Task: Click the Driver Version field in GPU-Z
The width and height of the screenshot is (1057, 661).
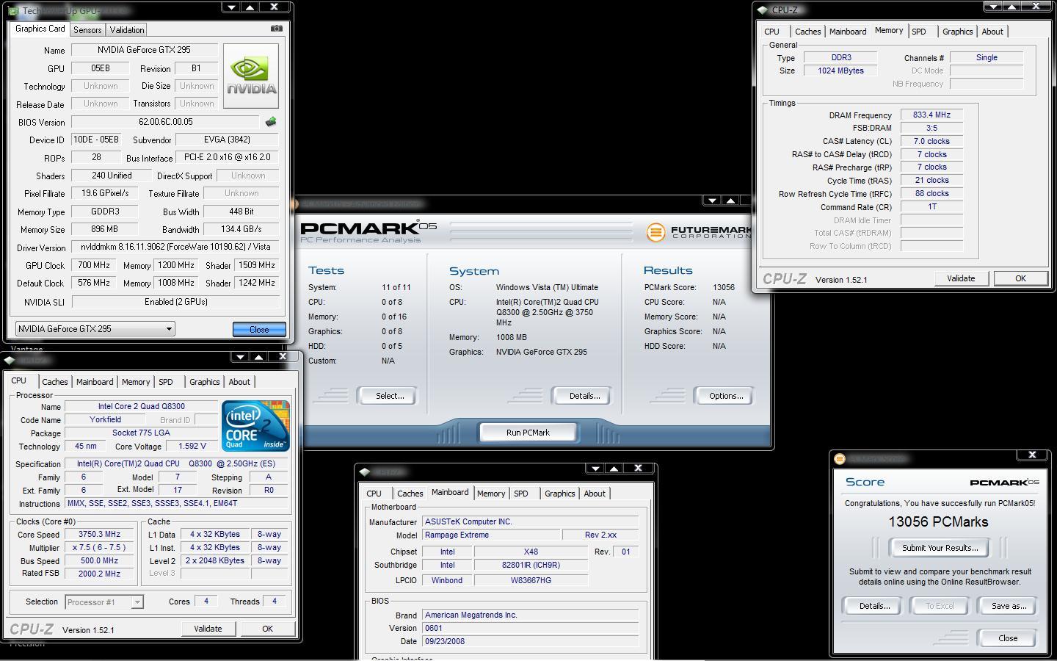Action: point(175,248)
